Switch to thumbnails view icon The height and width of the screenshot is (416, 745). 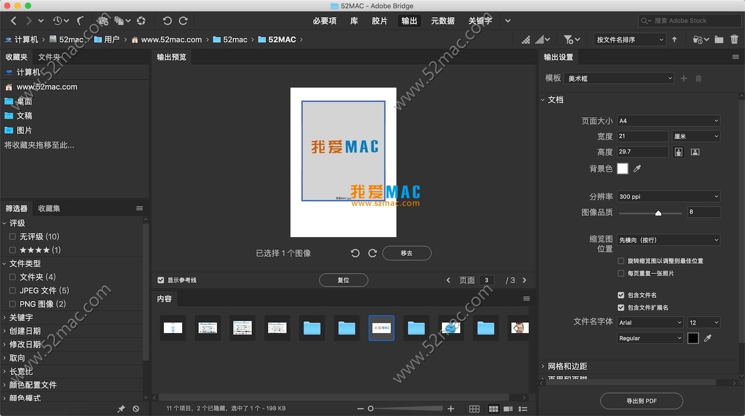point(493,409)
